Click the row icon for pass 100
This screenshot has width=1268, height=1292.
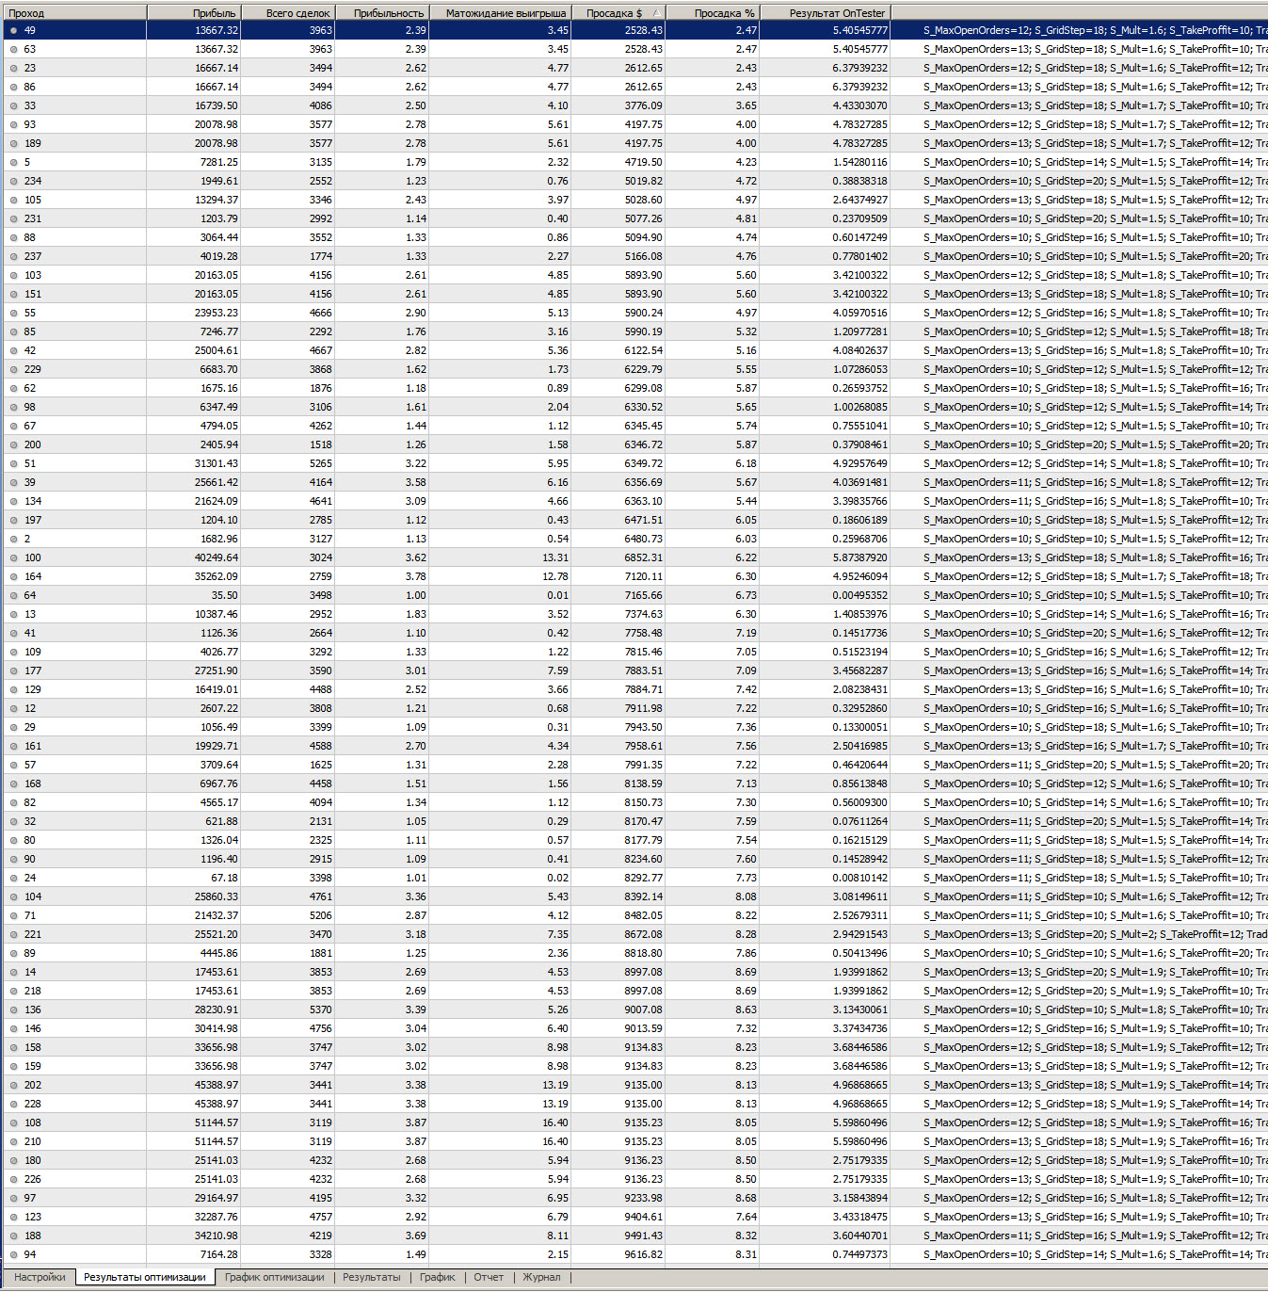13,557
